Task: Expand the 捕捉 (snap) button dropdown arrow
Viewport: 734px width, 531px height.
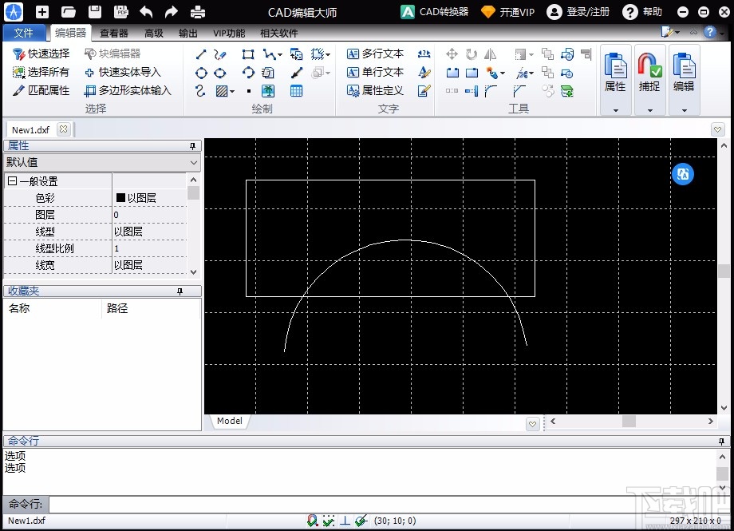Action: tap(649, 110)
